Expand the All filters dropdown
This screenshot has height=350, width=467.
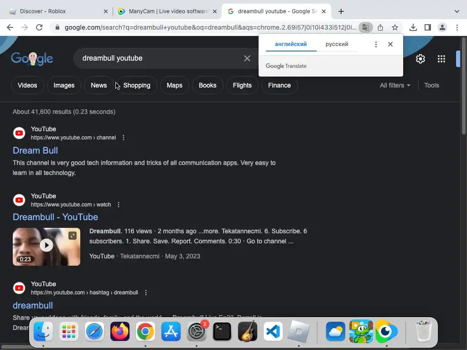[395, 85]
